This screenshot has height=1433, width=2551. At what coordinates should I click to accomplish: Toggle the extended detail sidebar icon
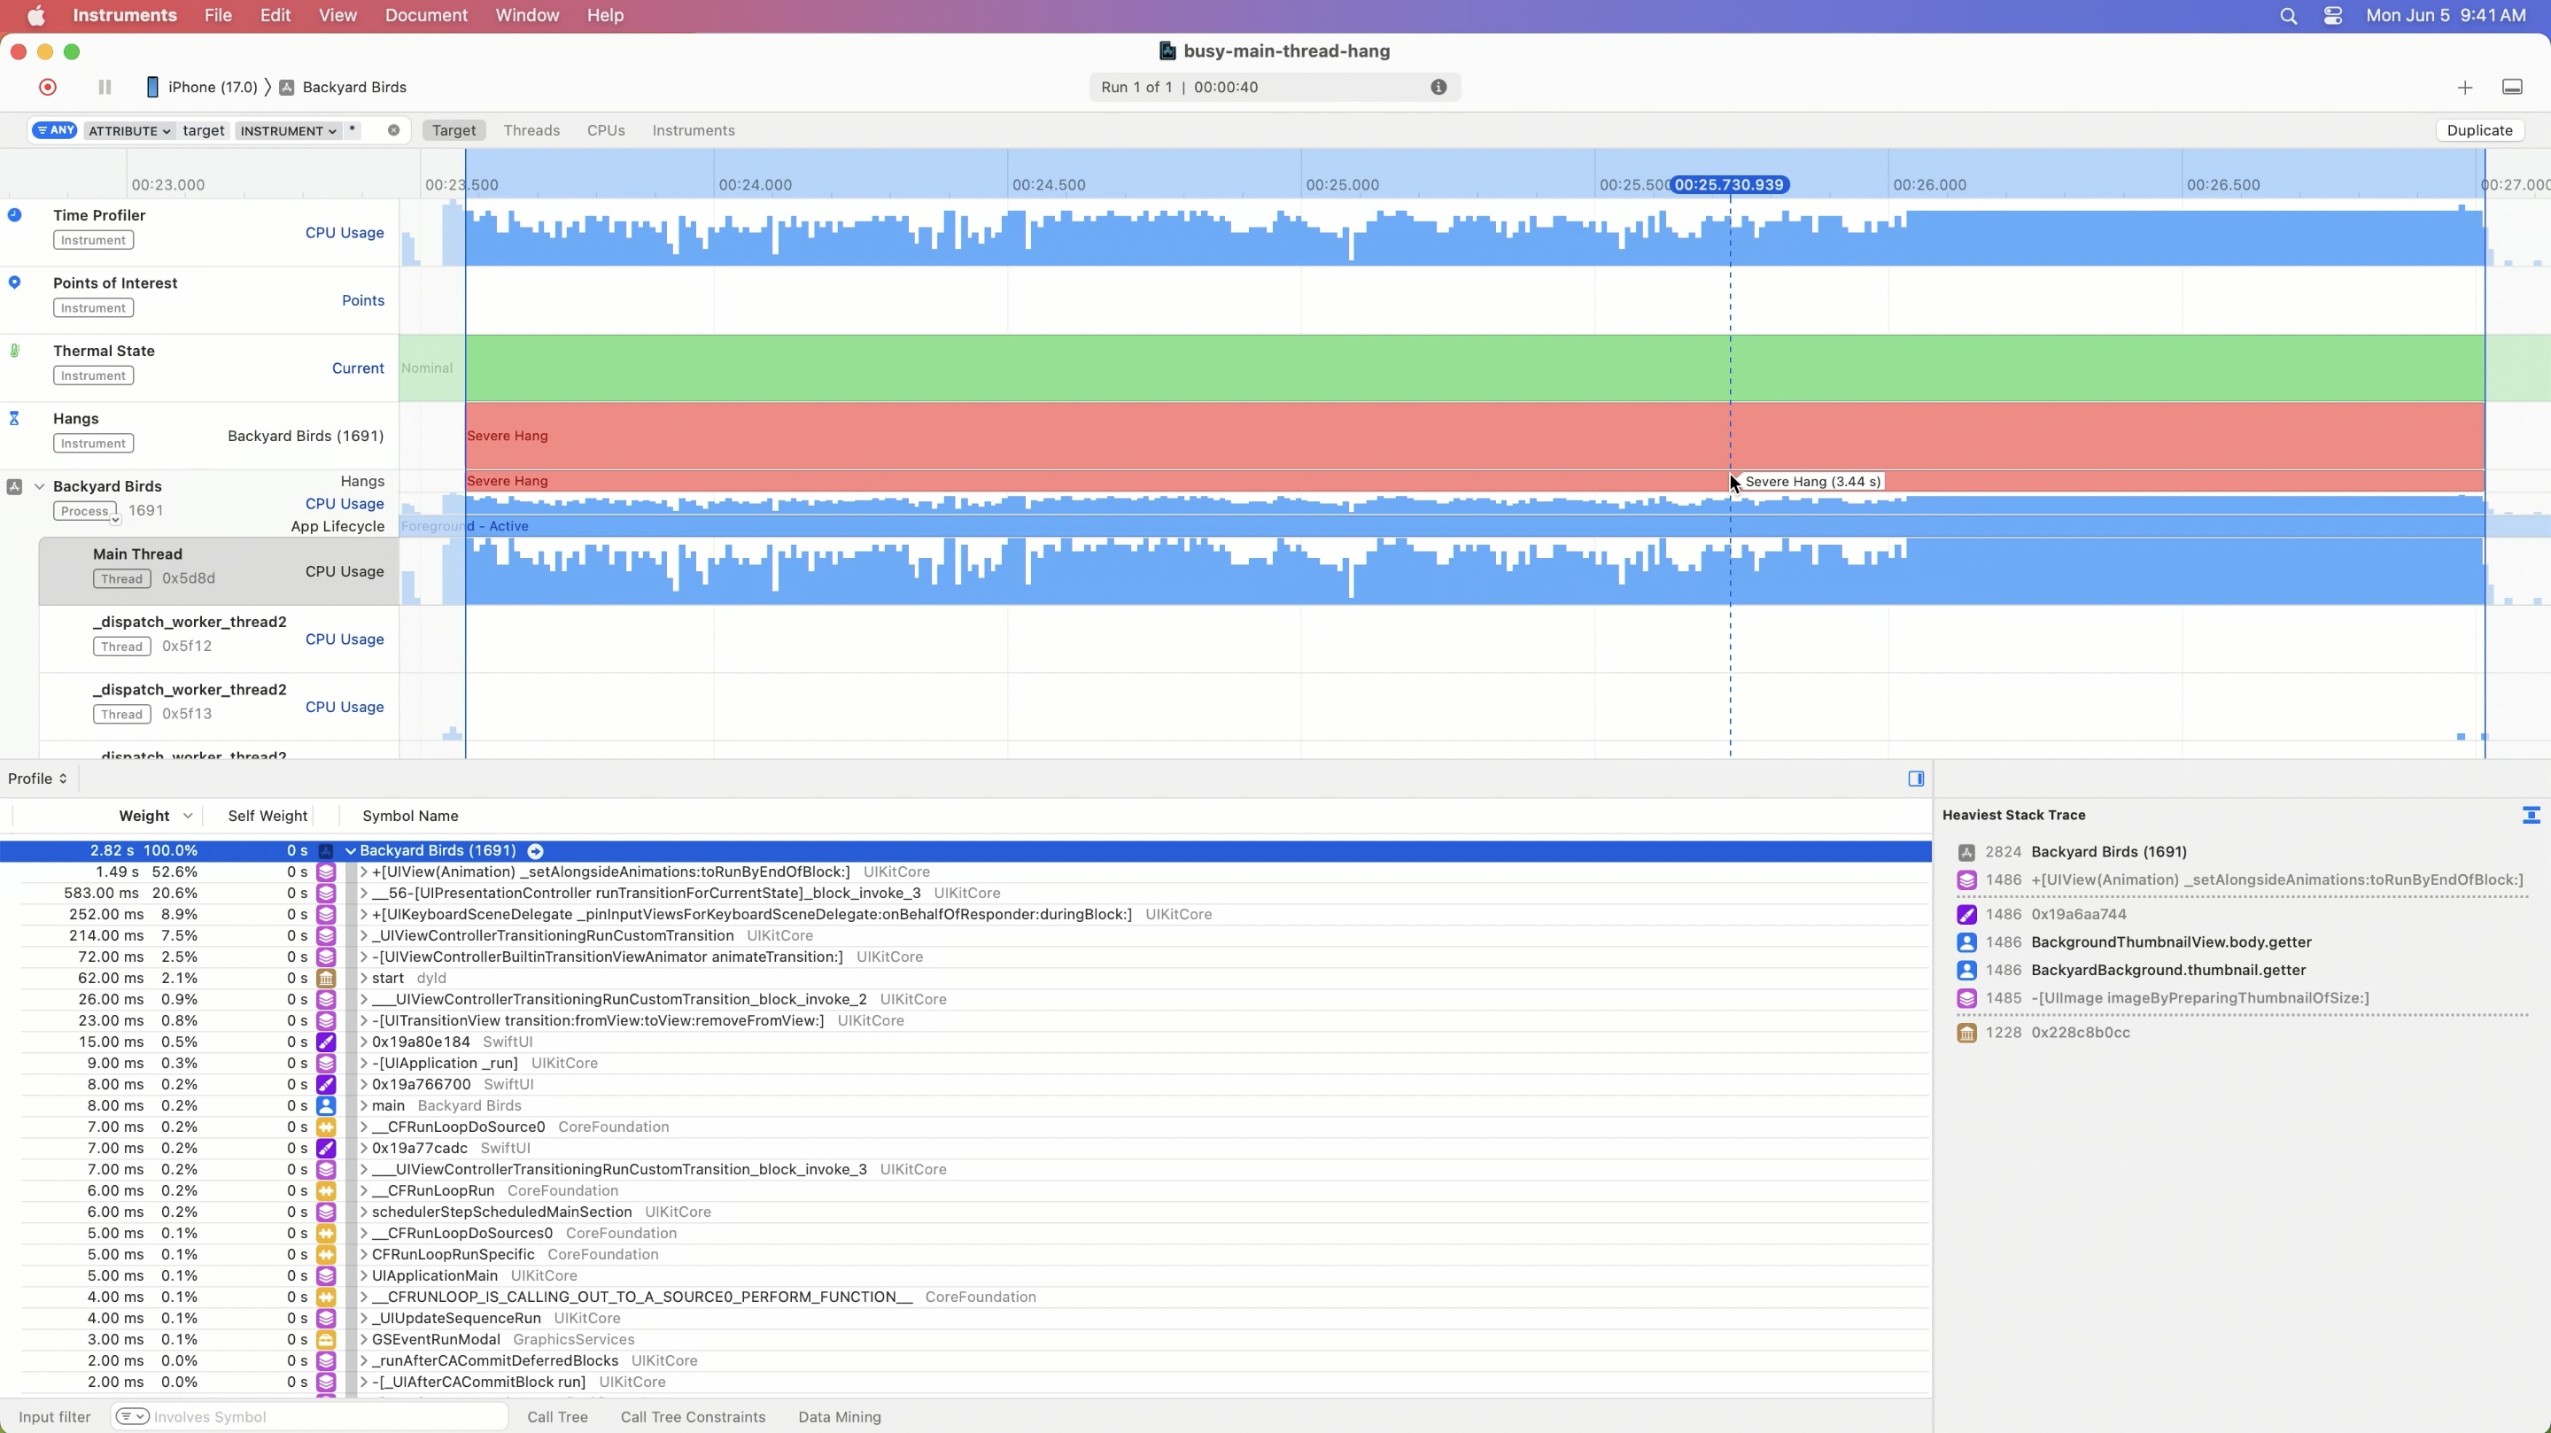click(1915, 778)
